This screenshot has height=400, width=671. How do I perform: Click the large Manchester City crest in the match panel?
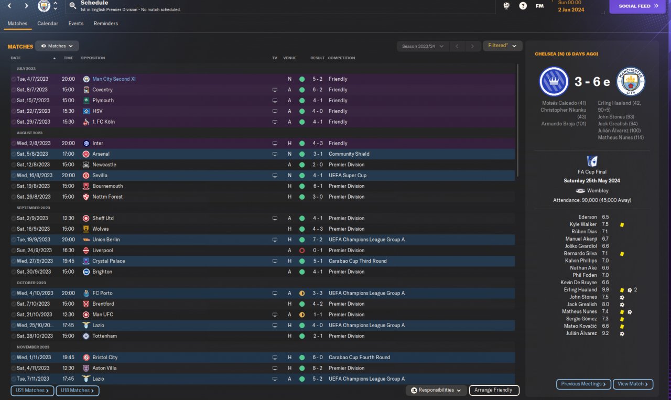631,81
